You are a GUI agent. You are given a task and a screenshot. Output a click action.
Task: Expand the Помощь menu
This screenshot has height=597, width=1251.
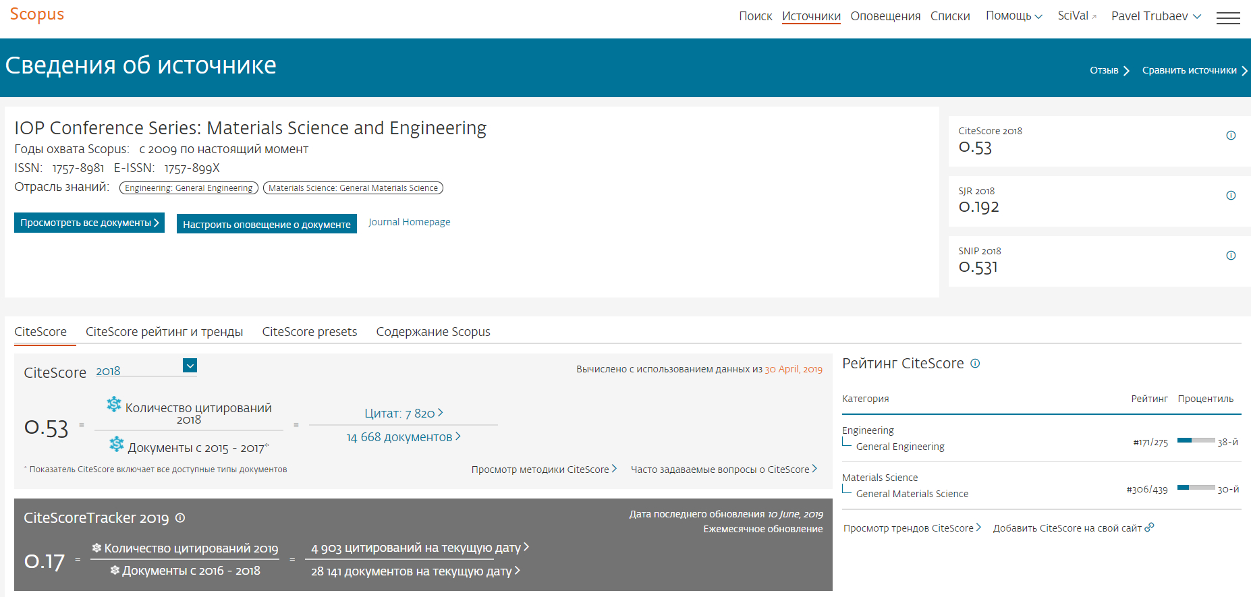tap(1013, 16)
